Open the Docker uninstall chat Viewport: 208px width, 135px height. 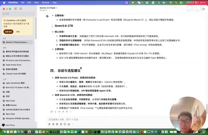click(17, 105)
